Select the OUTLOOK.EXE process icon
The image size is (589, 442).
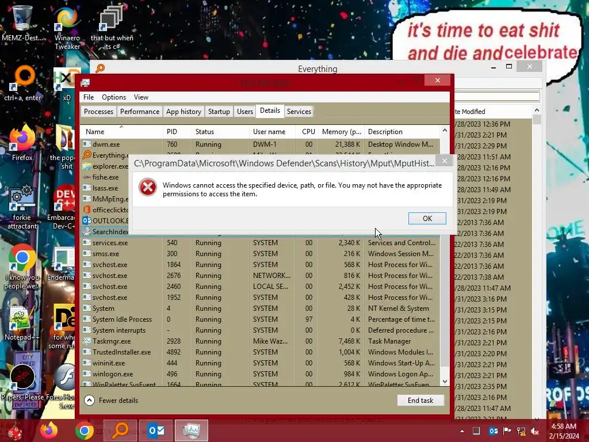(x=87, y=220)
